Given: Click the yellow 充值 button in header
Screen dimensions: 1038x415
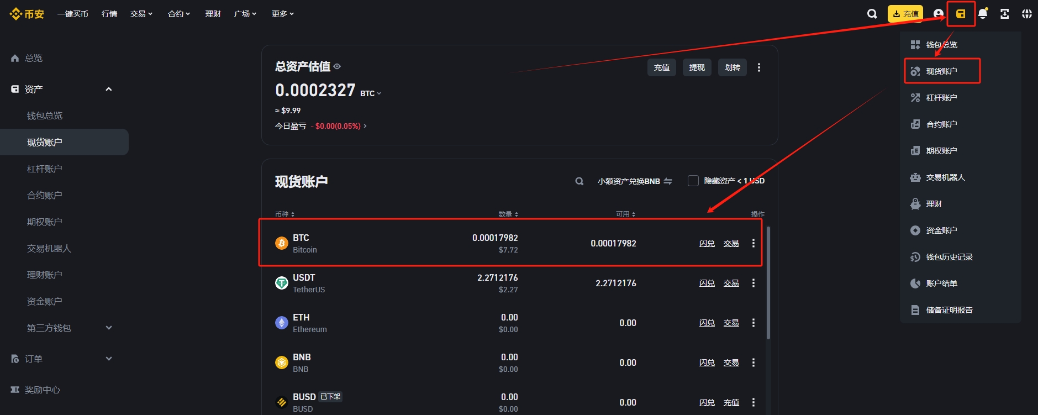Looking at the screenshot, I should click(905, 14).
